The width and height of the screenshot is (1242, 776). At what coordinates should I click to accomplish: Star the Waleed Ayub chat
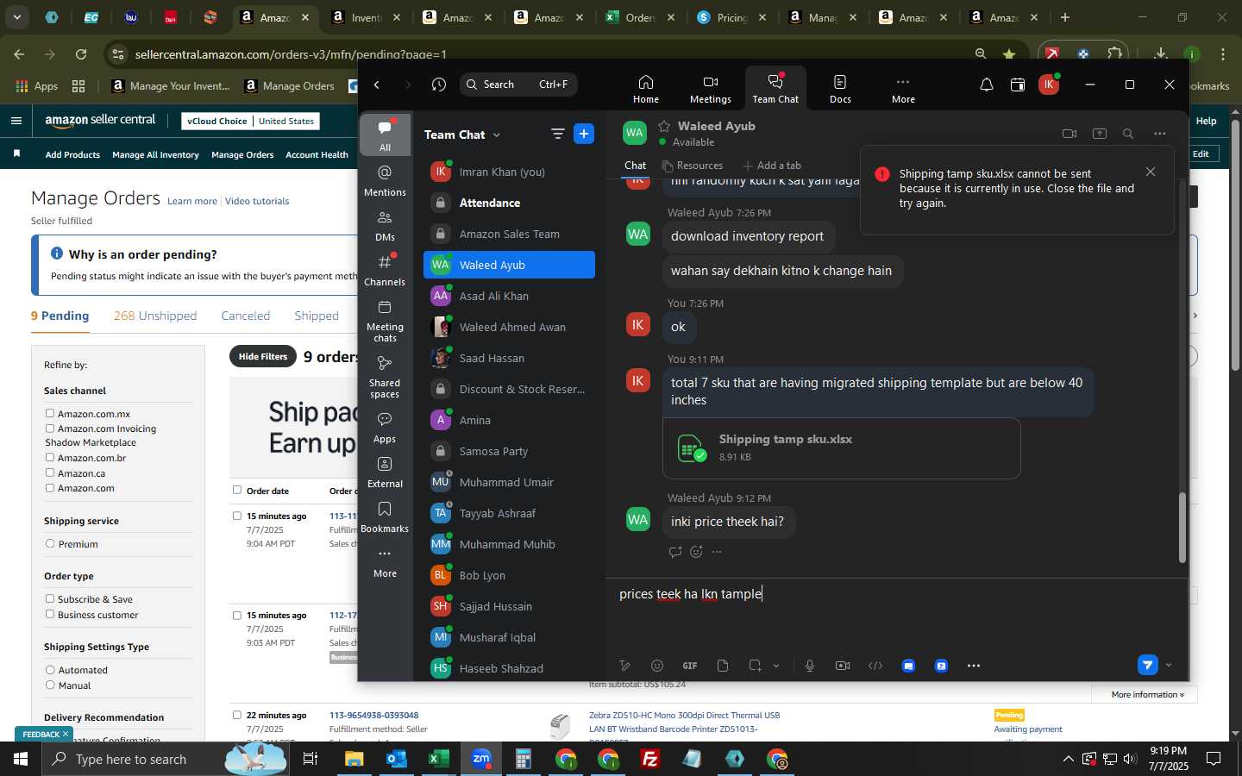(664, 126)
